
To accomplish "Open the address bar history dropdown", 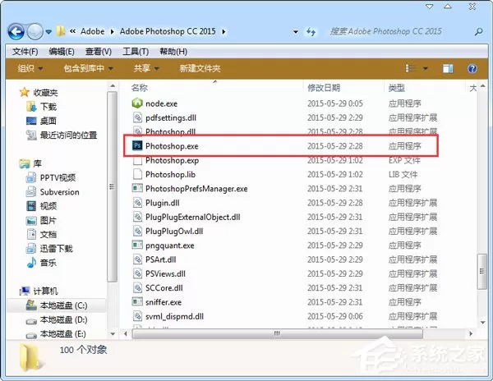I will (296, 32).
